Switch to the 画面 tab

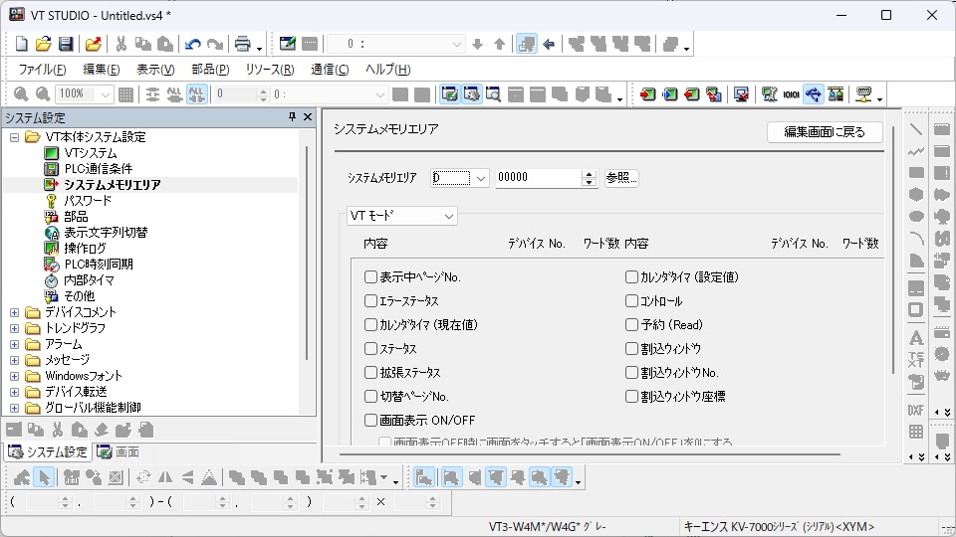[119, 452]
